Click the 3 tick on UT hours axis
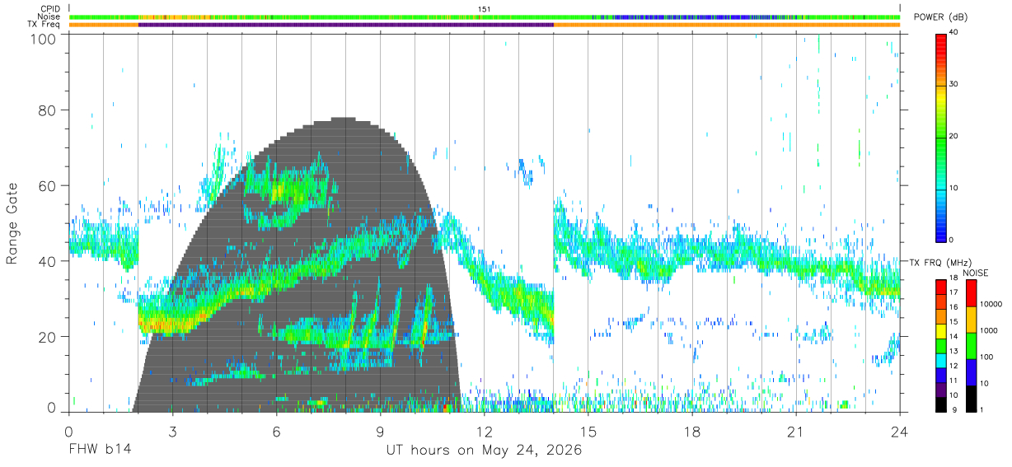Image resolution: width=1012 pixels, height=467 pixels. click(172, 432)
